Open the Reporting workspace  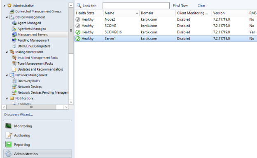tap(37, 144)
